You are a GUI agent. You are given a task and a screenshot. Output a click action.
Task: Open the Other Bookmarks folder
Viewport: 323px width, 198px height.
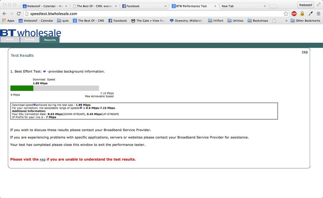pos(306,21)
